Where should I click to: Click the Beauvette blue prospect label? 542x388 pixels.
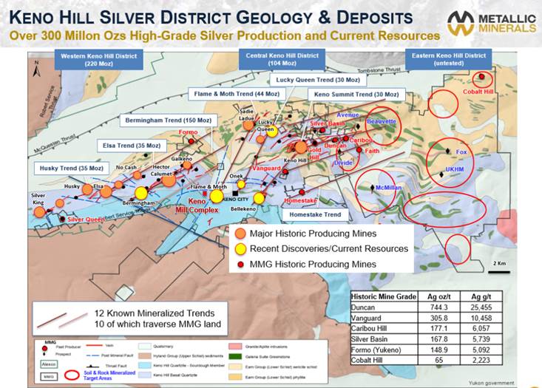382,122
